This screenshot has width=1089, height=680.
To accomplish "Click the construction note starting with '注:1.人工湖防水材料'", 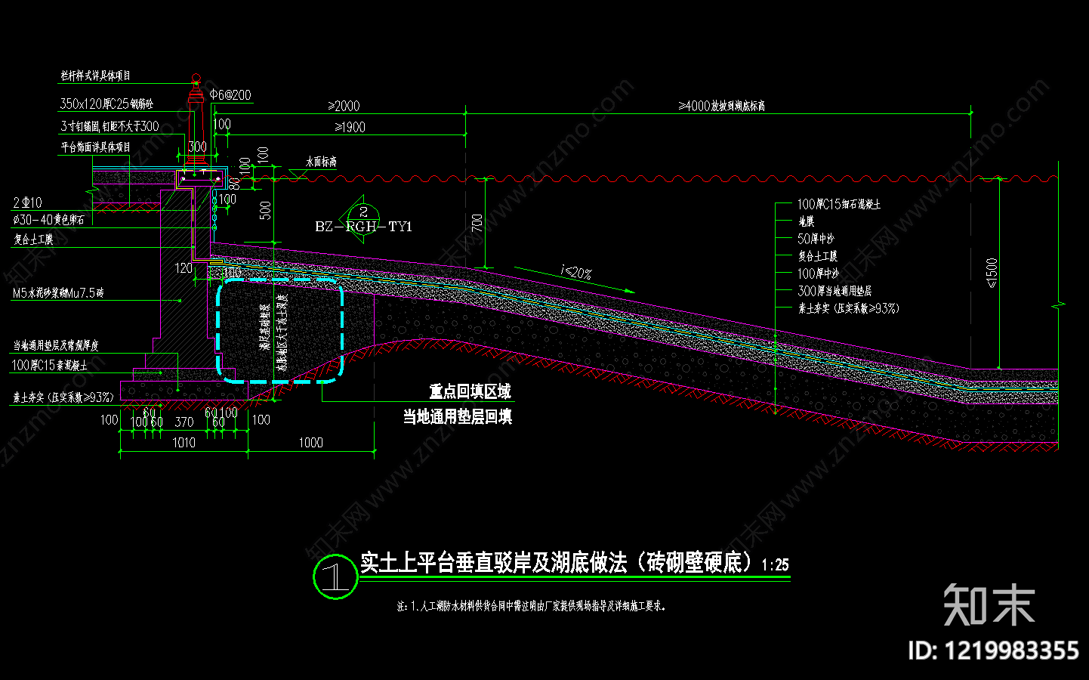I will pos(531,606).
